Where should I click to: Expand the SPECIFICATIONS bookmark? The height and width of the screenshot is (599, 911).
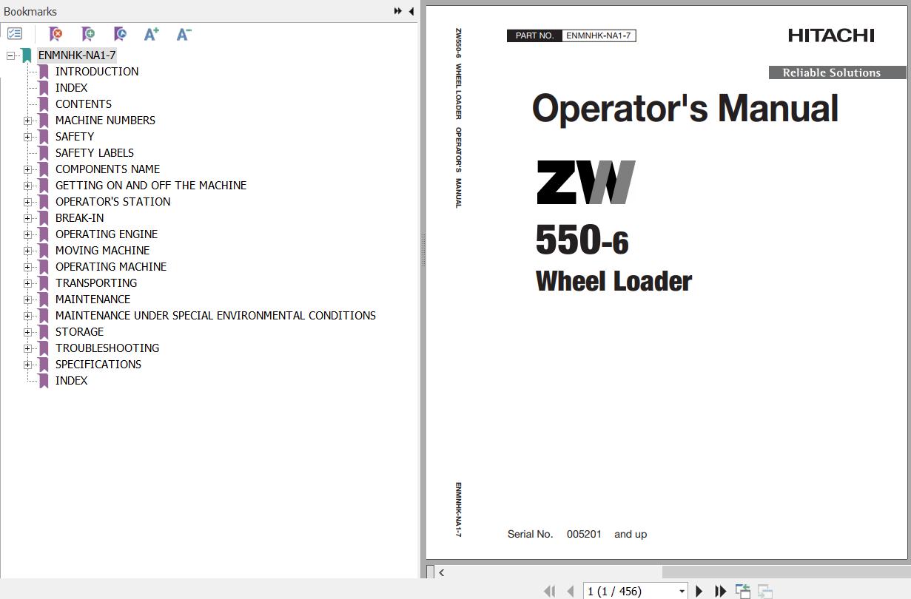(x=27, y=365)
